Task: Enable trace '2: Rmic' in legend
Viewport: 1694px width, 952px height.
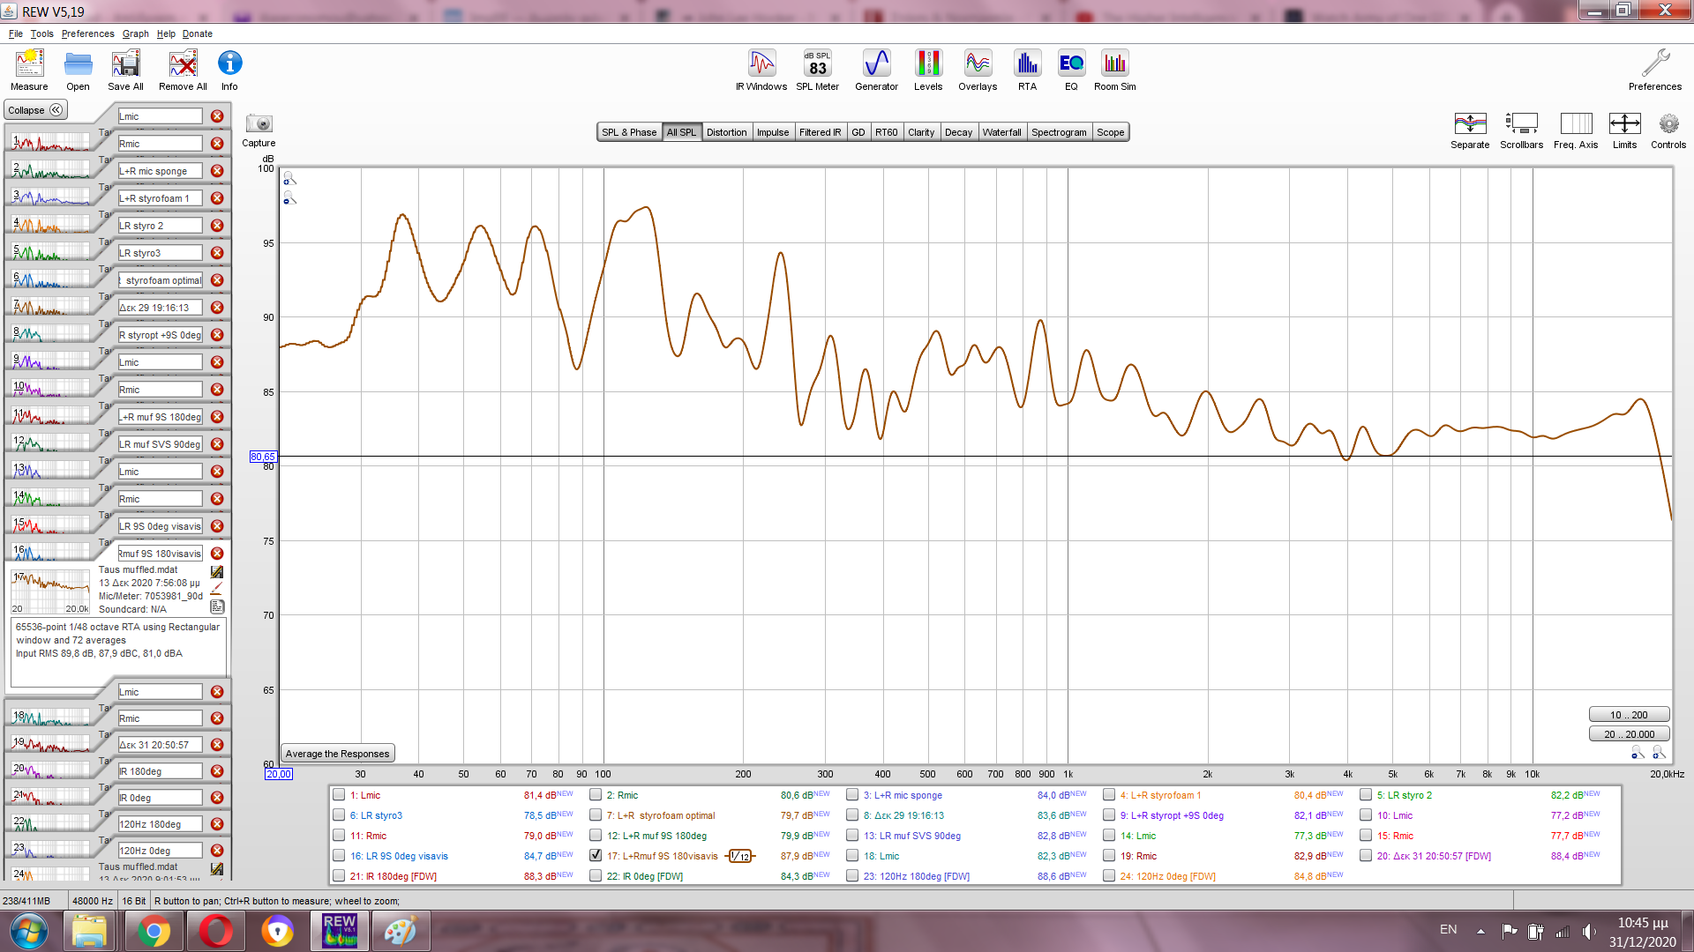Action: pos(596,794)
